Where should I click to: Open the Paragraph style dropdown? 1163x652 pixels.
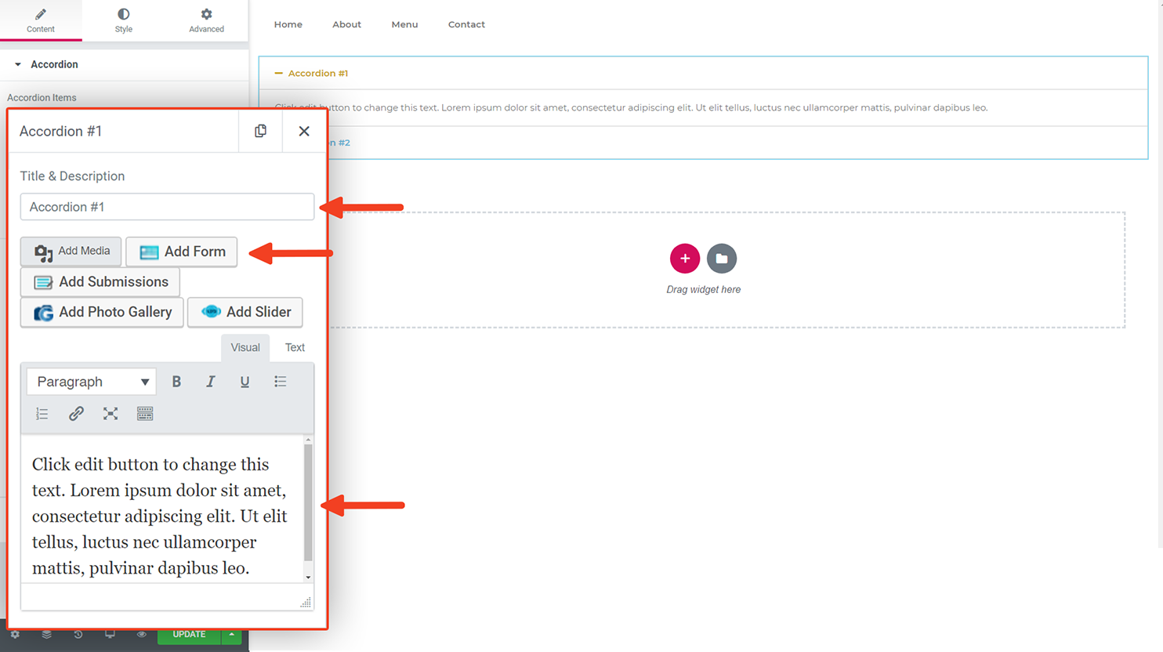click(90, 382)
